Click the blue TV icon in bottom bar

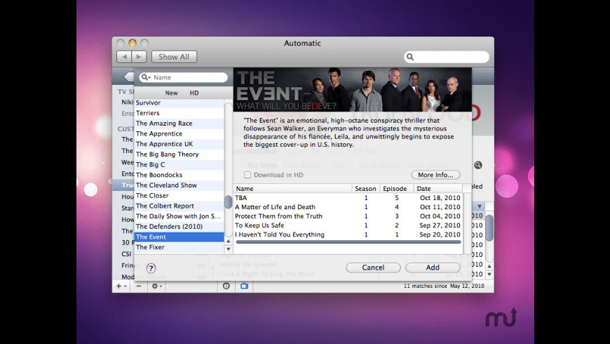tap(244, 286)
